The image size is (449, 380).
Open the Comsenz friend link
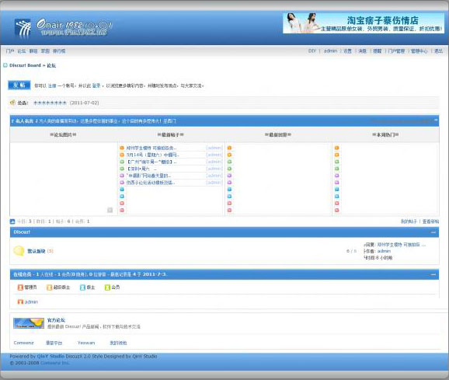pyautogui.click(x=24, y=343)
